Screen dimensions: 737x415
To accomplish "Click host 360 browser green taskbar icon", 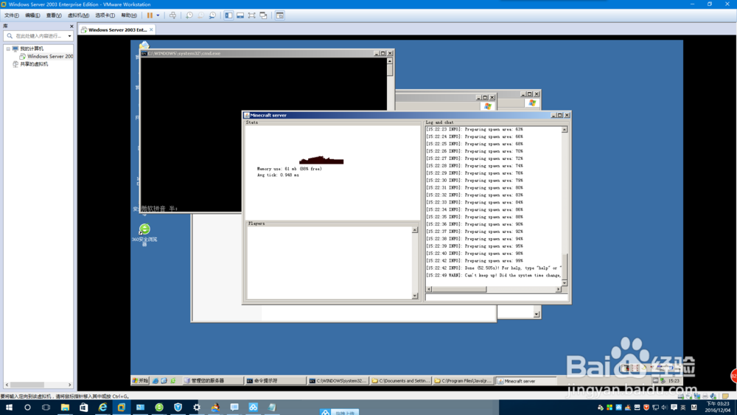I will 159,408.
